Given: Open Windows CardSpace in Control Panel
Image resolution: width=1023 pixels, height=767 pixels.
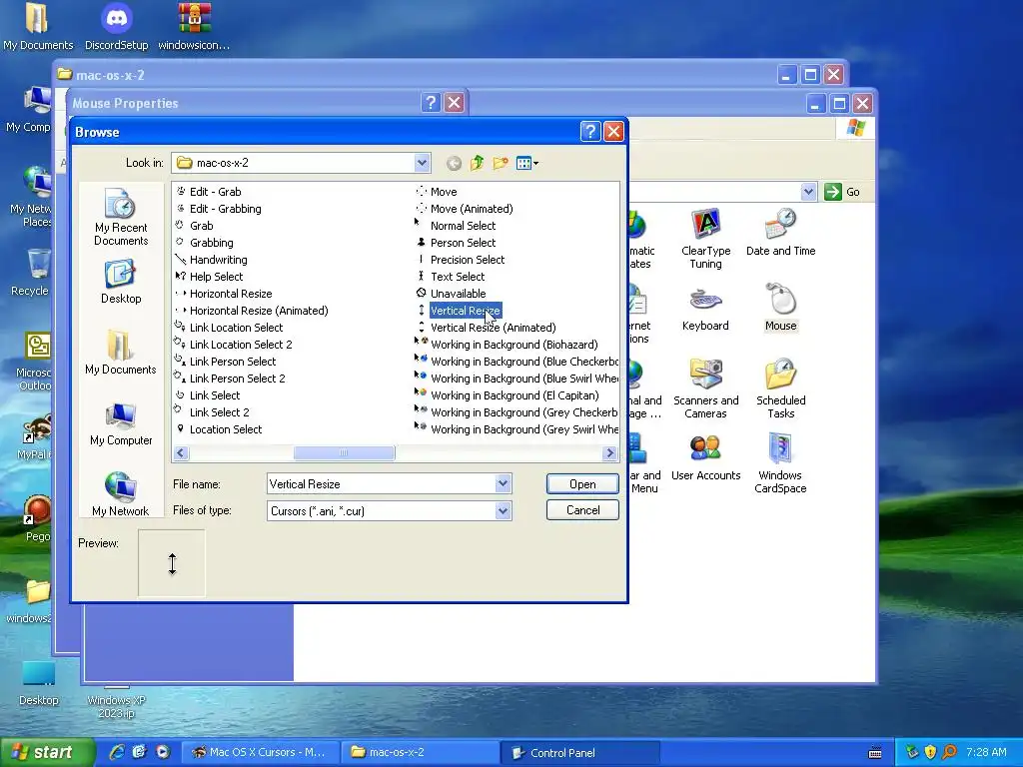Looking at the screenshot, I should tap(780, 463).
